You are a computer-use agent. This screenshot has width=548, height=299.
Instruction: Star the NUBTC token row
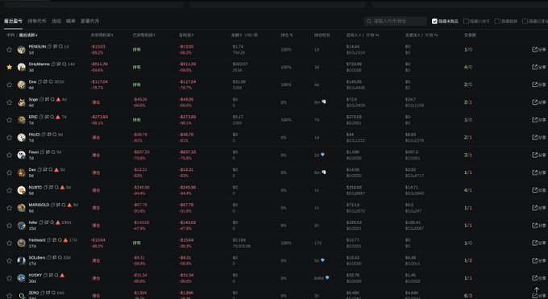pos(10,190)
